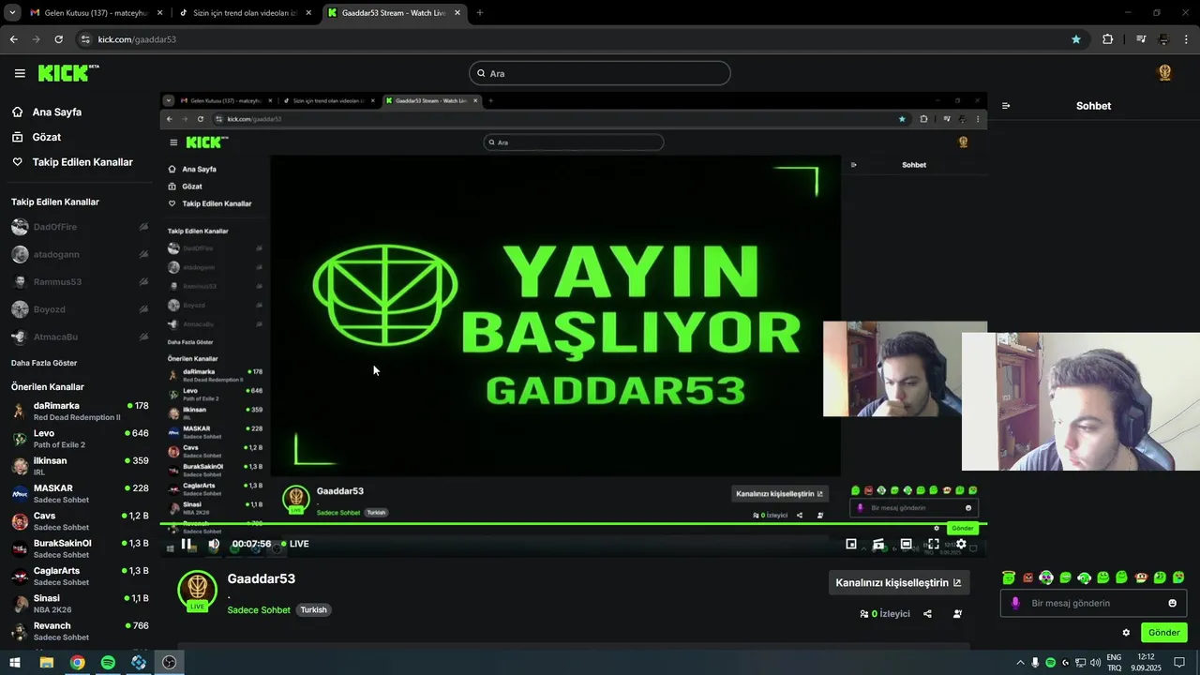Open the Gözat browse page

click(x=47, y=137)
